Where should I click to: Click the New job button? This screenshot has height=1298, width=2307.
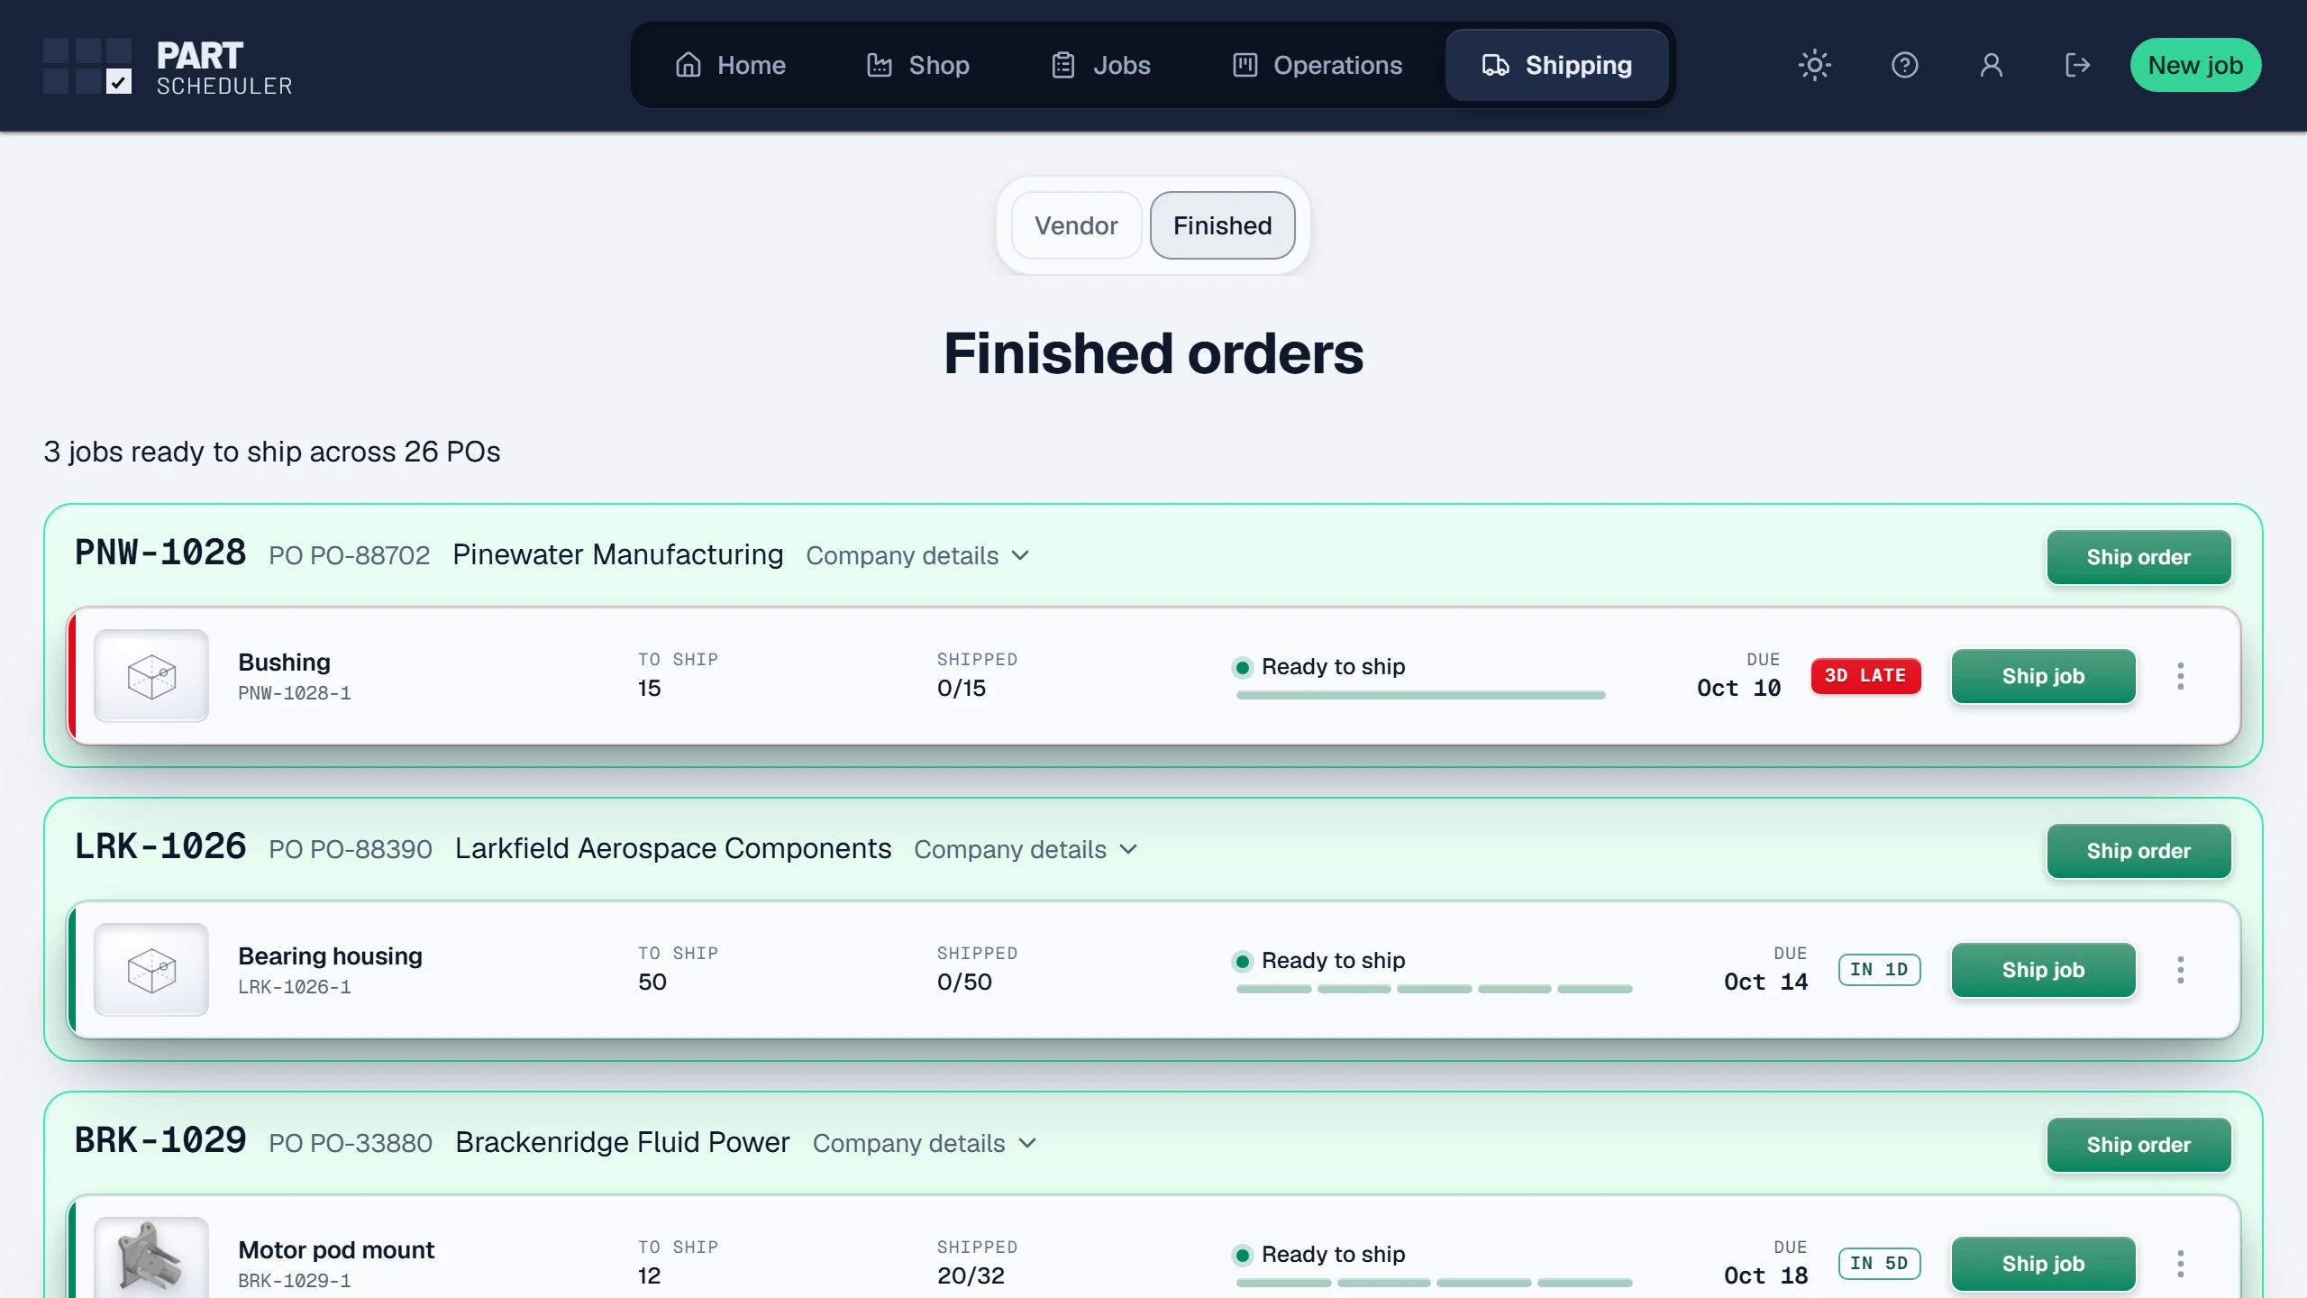click(2195, 65)
